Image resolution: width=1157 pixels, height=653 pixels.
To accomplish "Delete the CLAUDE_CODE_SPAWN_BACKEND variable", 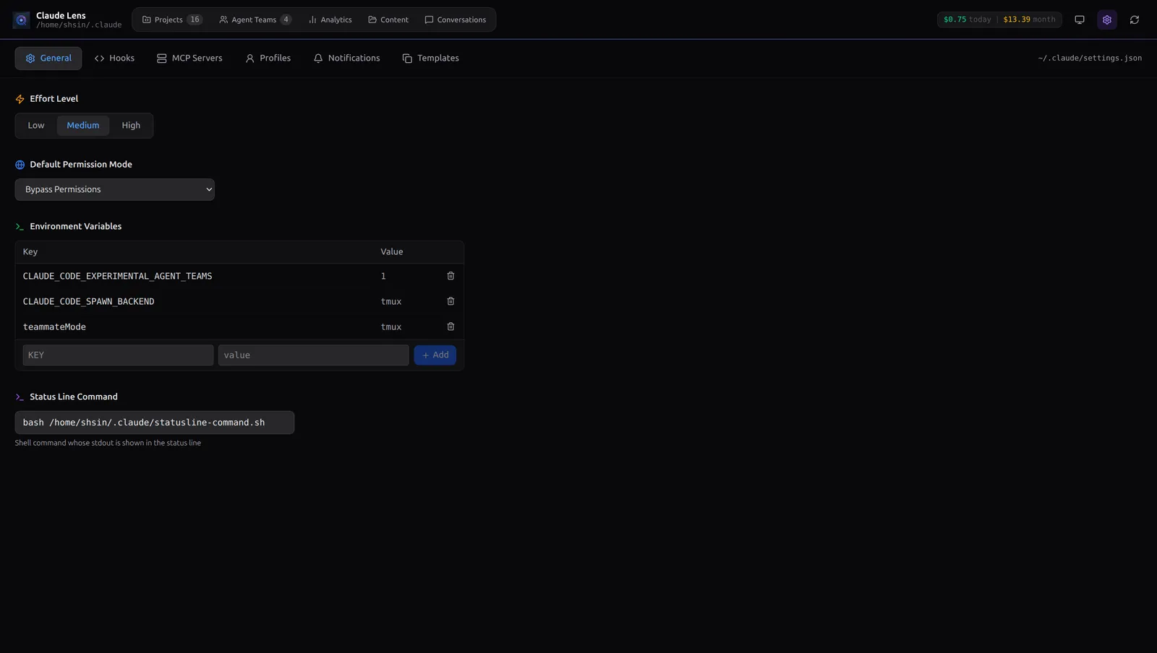I will 451,301.
